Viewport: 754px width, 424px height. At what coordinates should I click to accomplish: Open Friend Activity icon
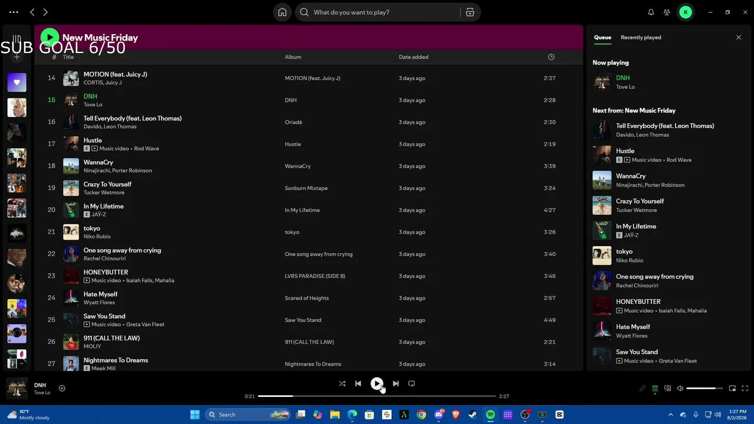pos(667,12)
